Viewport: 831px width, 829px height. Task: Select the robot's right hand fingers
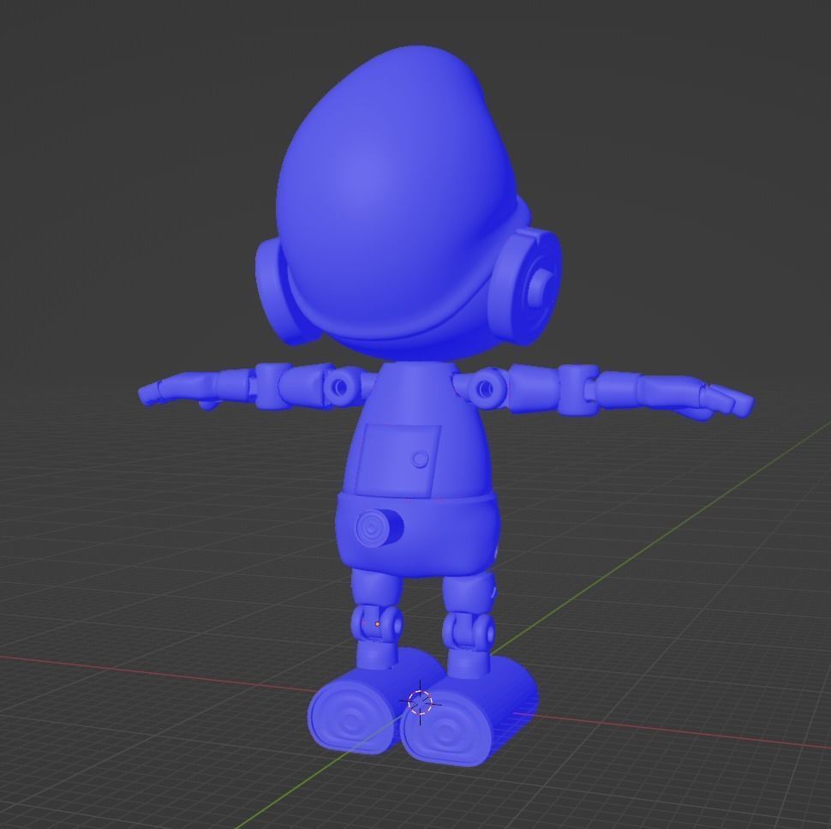(725, 401)
